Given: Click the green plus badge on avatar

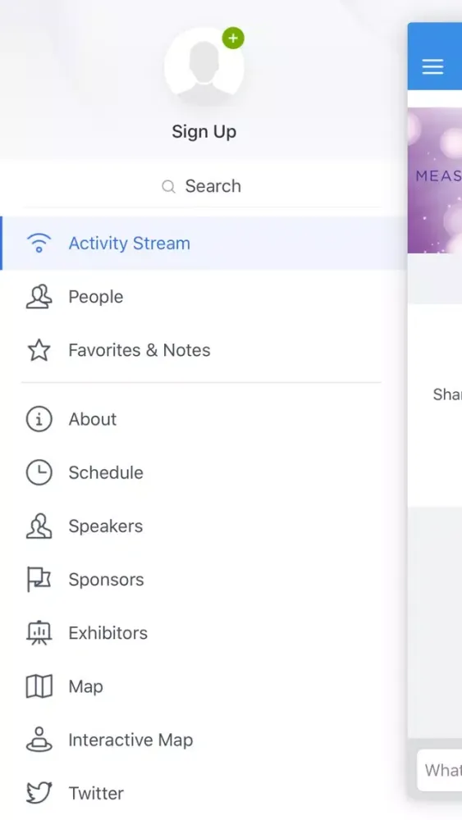Looking at the screenshot, I should pos(233,39).
